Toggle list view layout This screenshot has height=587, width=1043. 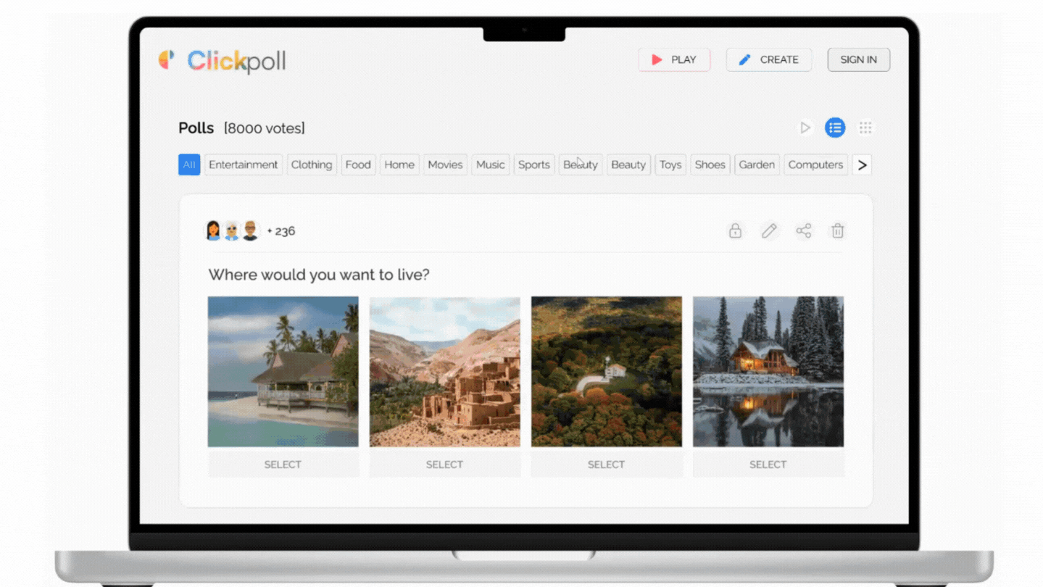pyautogui.click(x=835, y=128)
